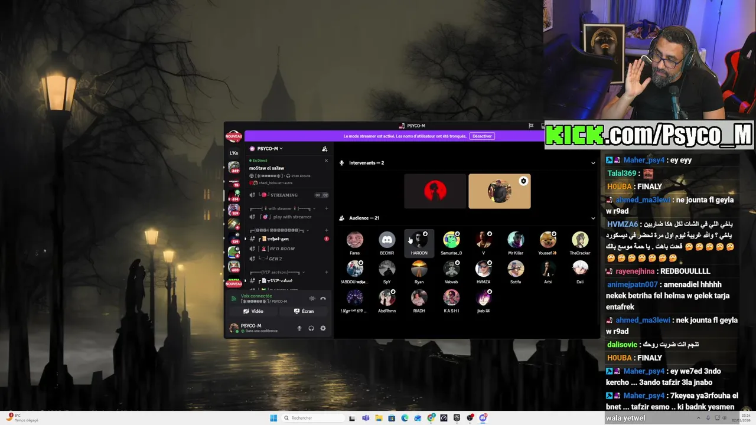
Task: Mute the microphone in Discord user panel
Action: [x=299, y=328]
